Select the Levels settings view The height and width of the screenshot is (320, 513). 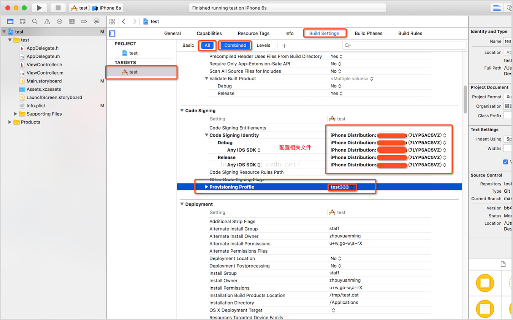(263, 45)
